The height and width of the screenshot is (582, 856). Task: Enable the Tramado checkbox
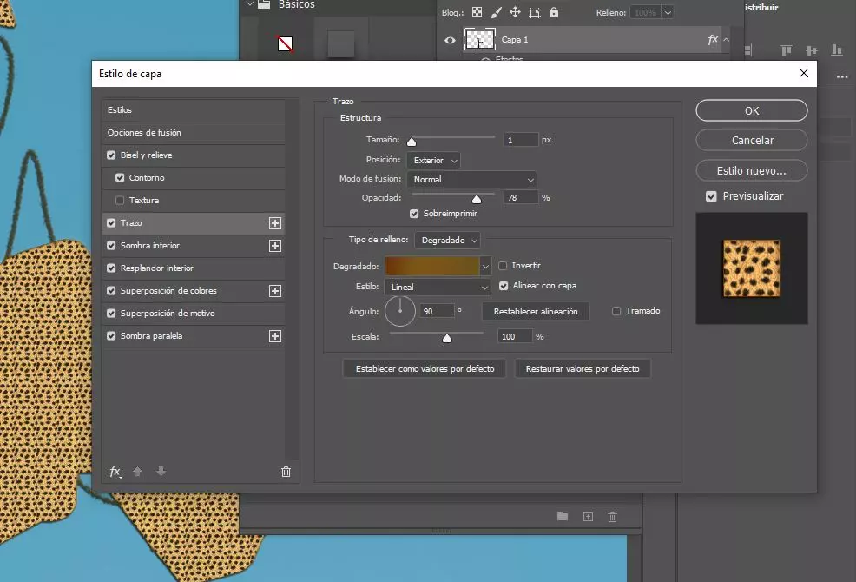(x=616, y=311)
